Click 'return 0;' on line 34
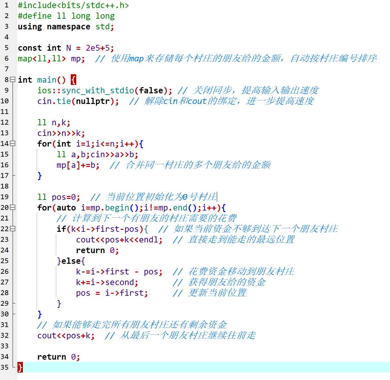Screen dimensions: 390x380 click(59, 357)
